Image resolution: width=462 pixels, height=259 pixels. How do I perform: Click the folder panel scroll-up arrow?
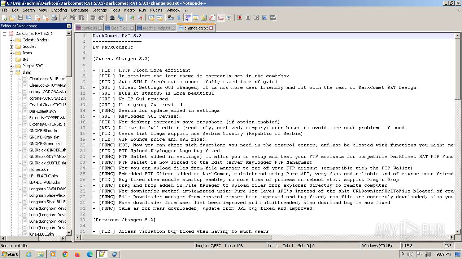(69, 33)
